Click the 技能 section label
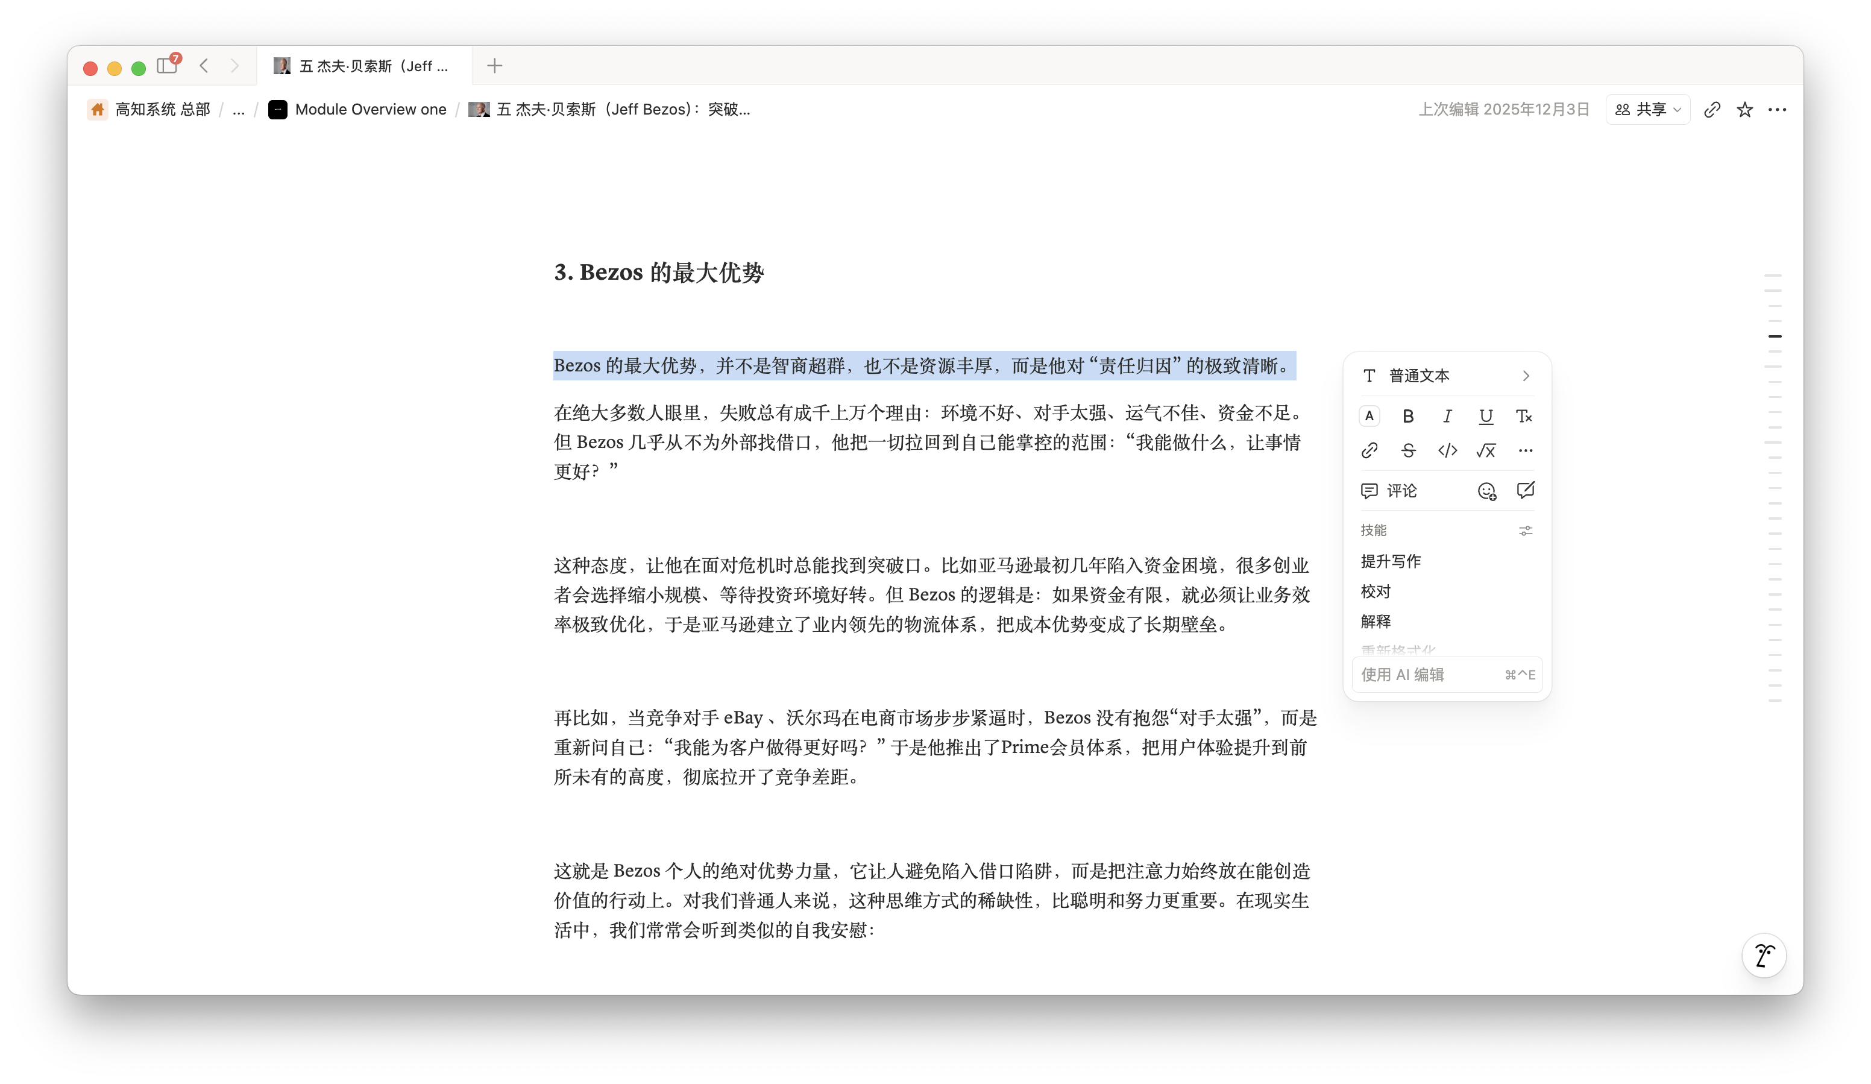This screenshot has height=1084, width=1871. (1374, 530)
